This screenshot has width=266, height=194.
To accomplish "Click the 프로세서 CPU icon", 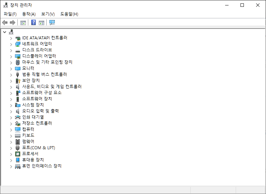I will tap(18, 154).
